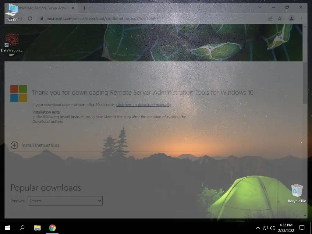Click the 'Thank you for downloading' heading
Screen dimensions: 312x234
[143, 93]
